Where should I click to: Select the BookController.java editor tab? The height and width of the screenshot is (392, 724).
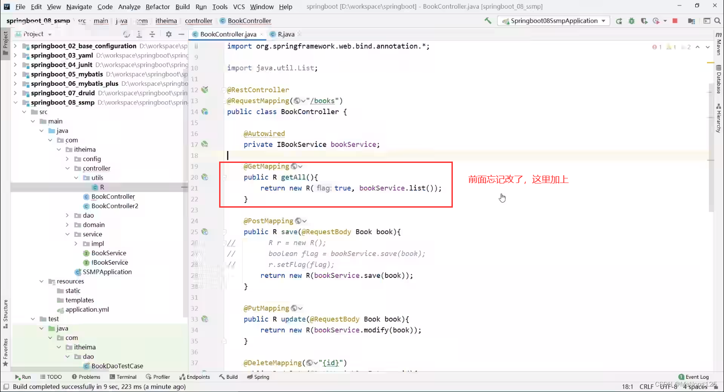(x=228, y=34)
